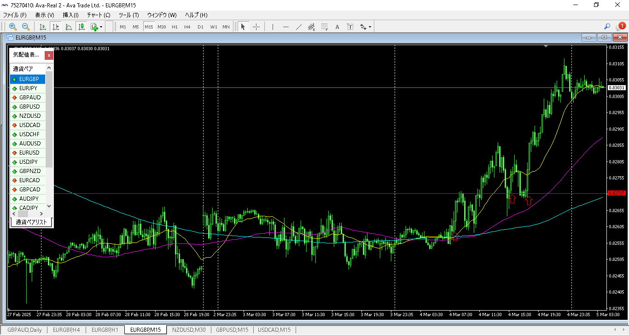Click market watch scroll-down arrow
The height and width of the screenshot is (335, 629).
coord(49,207)
